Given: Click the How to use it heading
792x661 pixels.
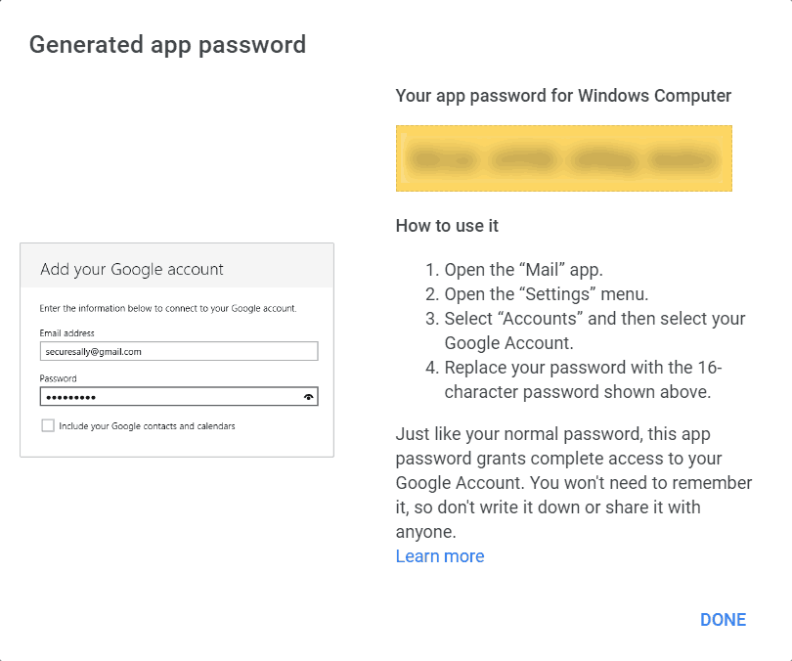Looking at the screenshot, I should 447,226.
